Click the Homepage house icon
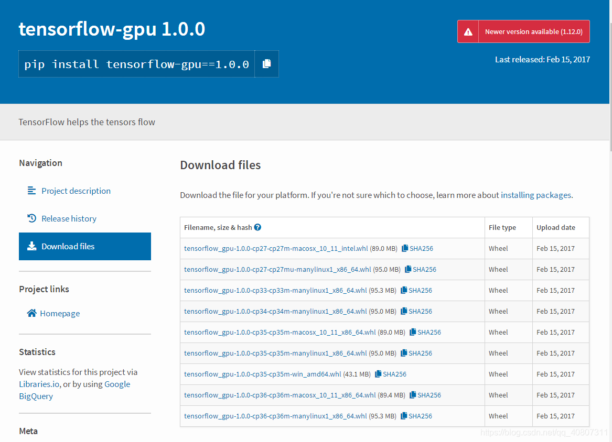Screen dimensions: 612x442 click(x=31, y=313)
